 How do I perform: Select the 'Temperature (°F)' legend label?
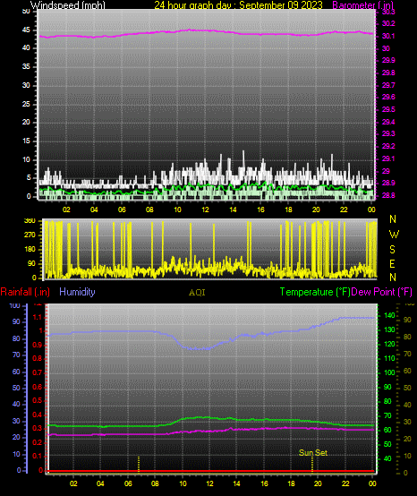315,292
